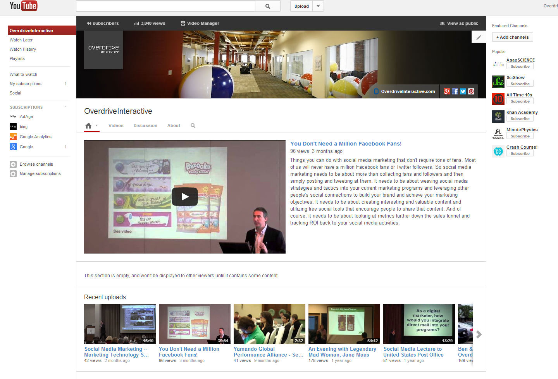Click the Upload button
Viewport: 558px width, 379px height.
click(x=301, y=6)
